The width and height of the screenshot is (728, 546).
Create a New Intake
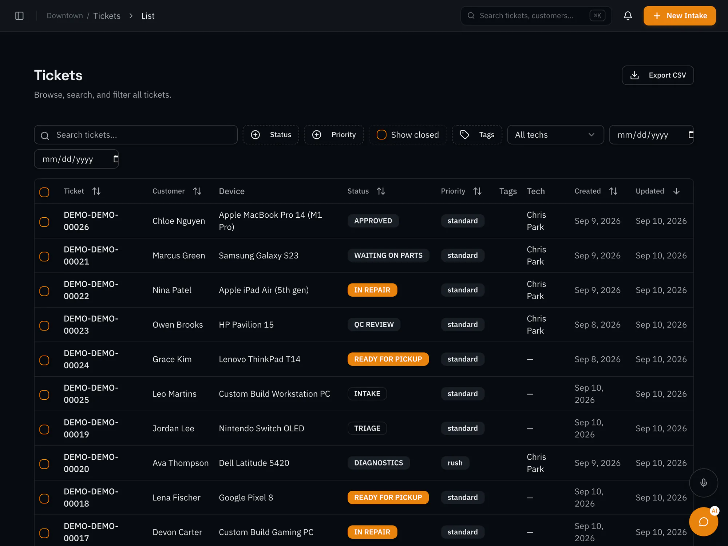[x=680, y=16]
